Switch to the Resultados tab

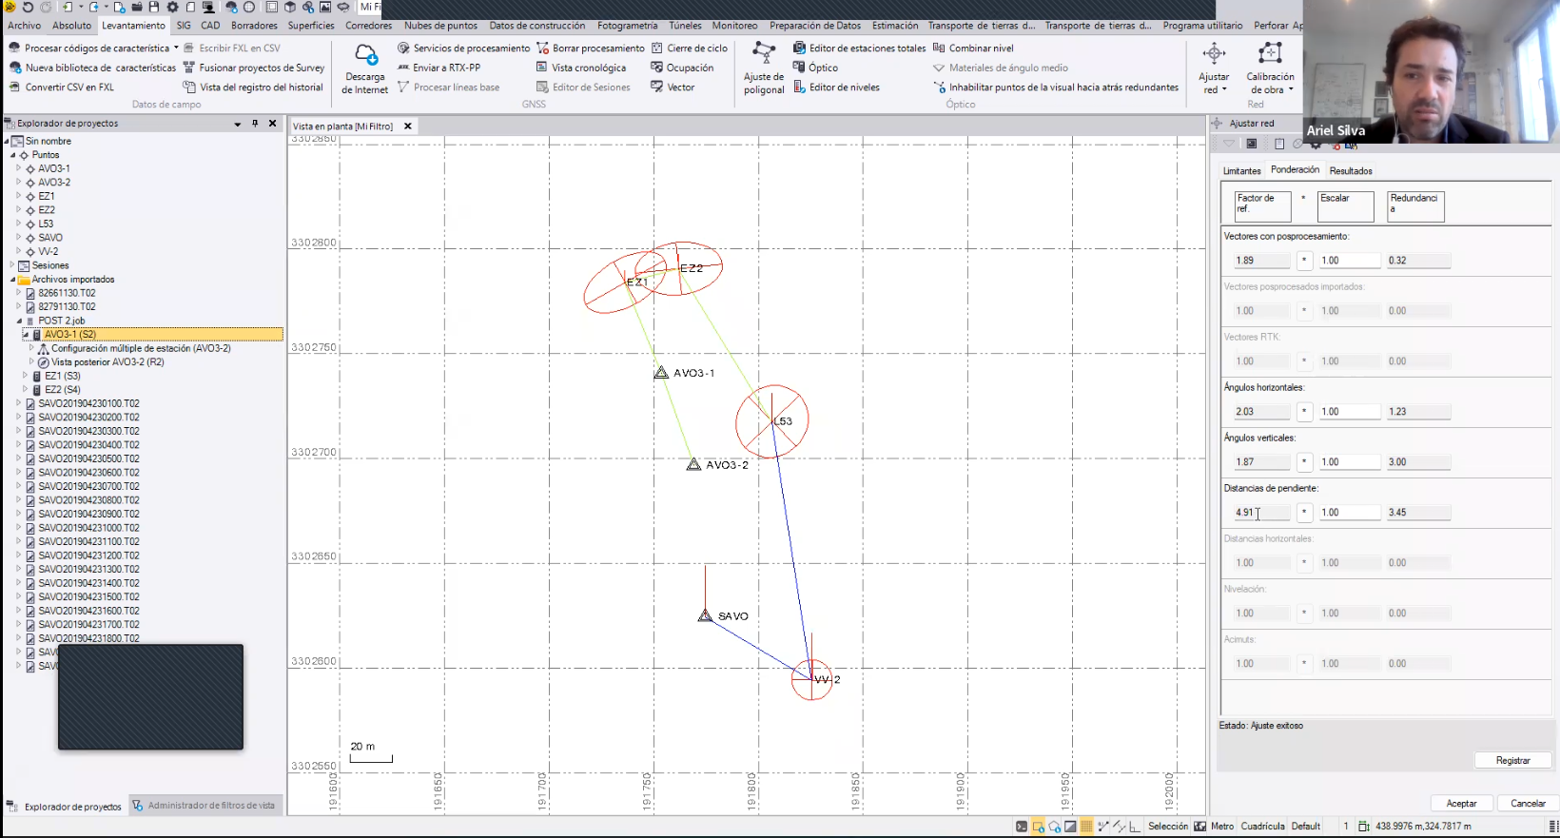point(1351,171)
